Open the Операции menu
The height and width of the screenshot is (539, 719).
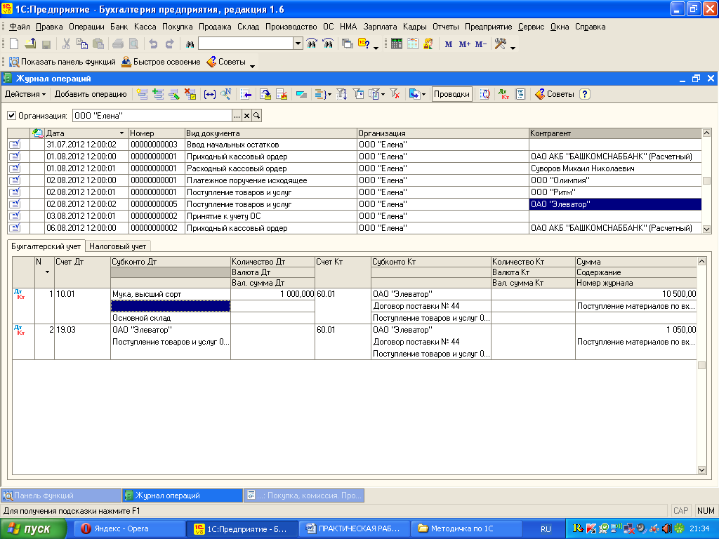[86, 27]
